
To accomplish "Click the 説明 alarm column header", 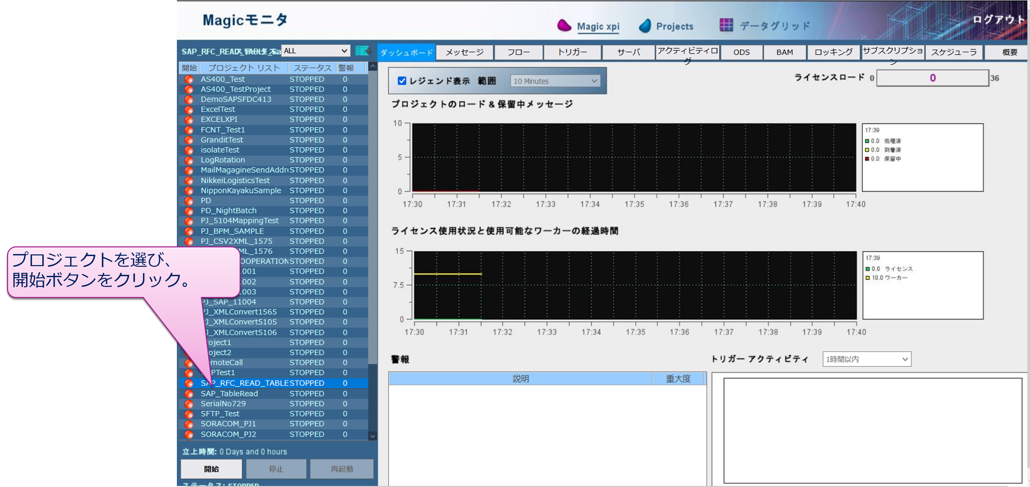I will point(521,379).
